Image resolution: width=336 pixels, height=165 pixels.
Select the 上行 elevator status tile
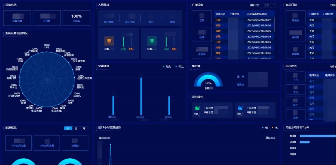point(295,78)
